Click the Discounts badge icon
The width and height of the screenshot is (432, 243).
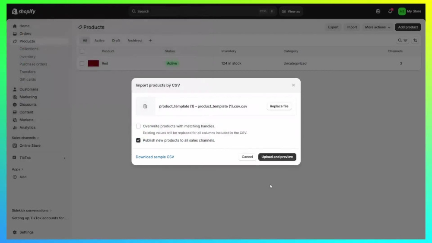coord(15,104)
